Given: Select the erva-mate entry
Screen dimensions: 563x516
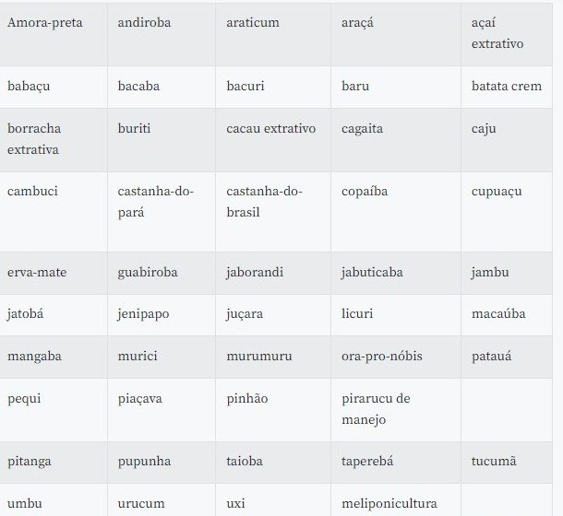Looking at the screenshot, I should [x=54, y=274].
